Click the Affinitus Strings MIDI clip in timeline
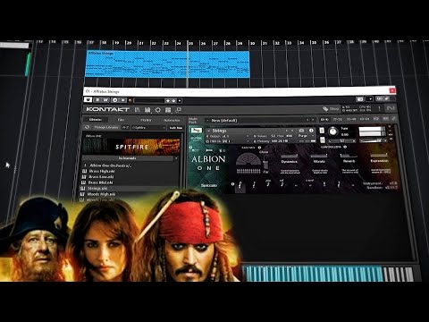The image size is (429, 322). click(x=167, y=64)
